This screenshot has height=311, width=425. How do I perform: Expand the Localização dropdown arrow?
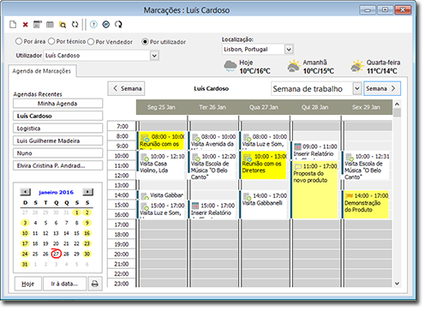289,50
